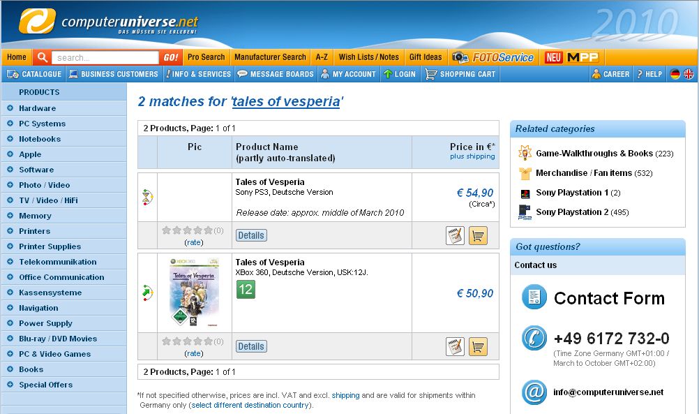Expand the Software category
This screenshot has width=699, height=414.
10,170
